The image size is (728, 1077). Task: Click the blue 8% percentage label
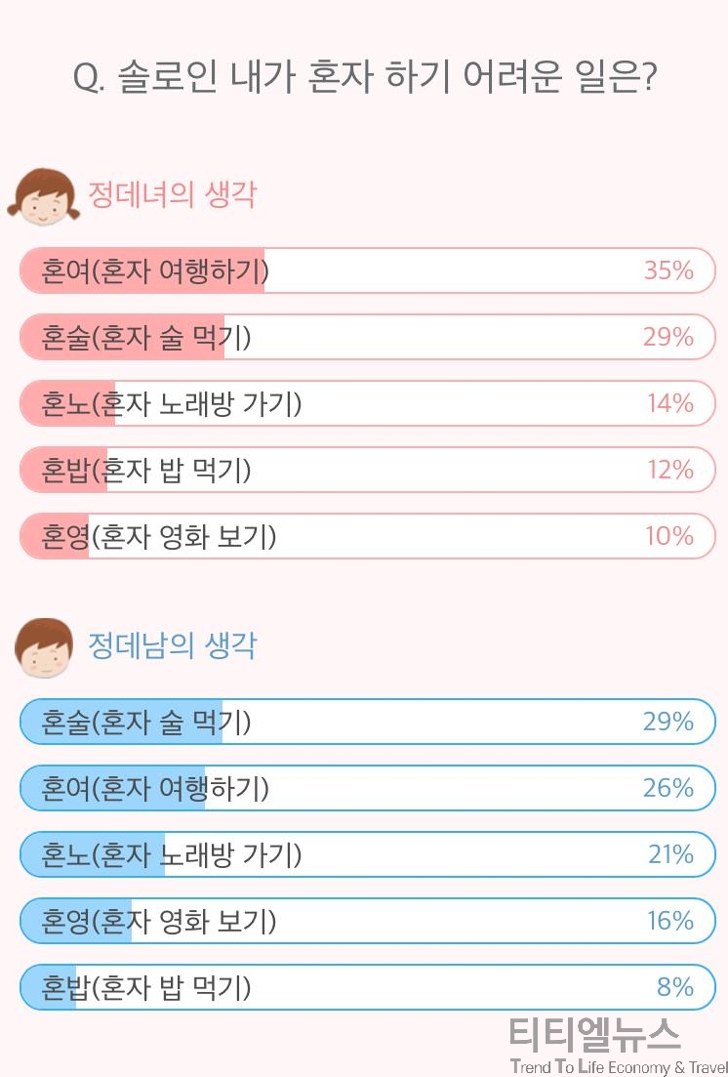(675, 987)
